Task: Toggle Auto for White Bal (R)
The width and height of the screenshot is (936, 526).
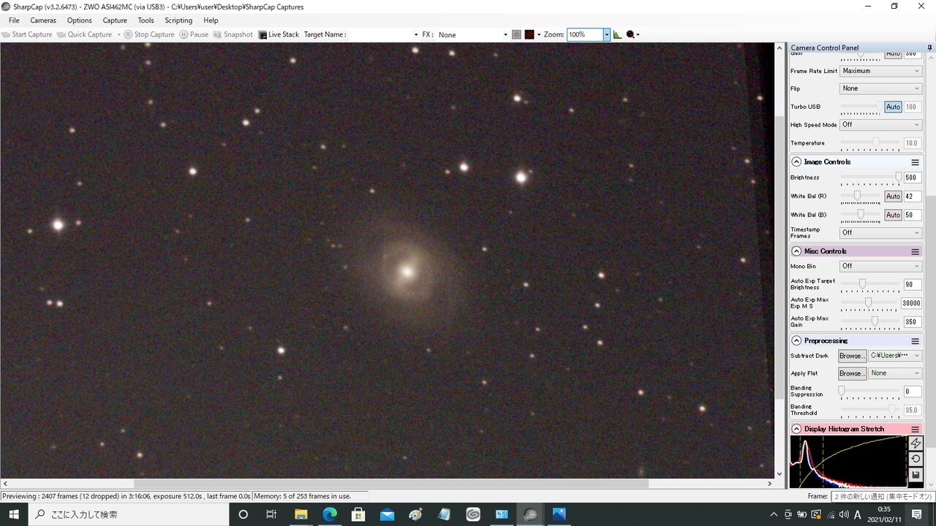Action: pos(893,197)
